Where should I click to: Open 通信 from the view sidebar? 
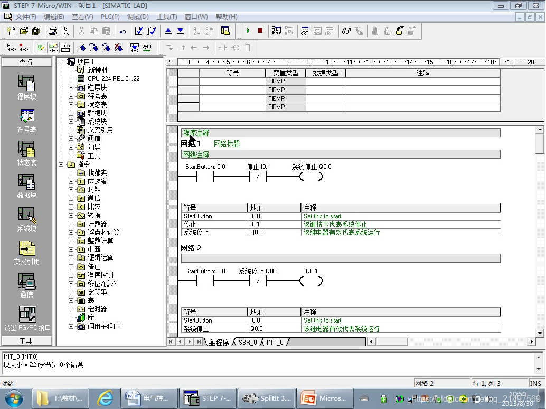click(x=26, y=286)
